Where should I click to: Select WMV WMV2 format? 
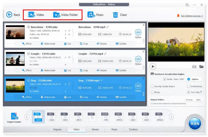pos(119,117)
